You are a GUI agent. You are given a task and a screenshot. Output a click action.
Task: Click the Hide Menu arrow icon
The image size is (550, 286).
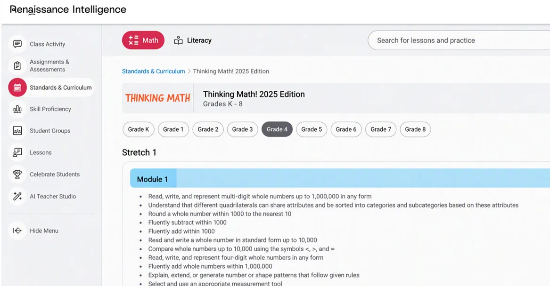[x=17, y=230]
